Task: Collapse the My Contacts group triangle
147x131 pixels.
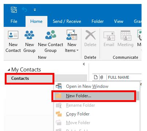Action: 9,70
